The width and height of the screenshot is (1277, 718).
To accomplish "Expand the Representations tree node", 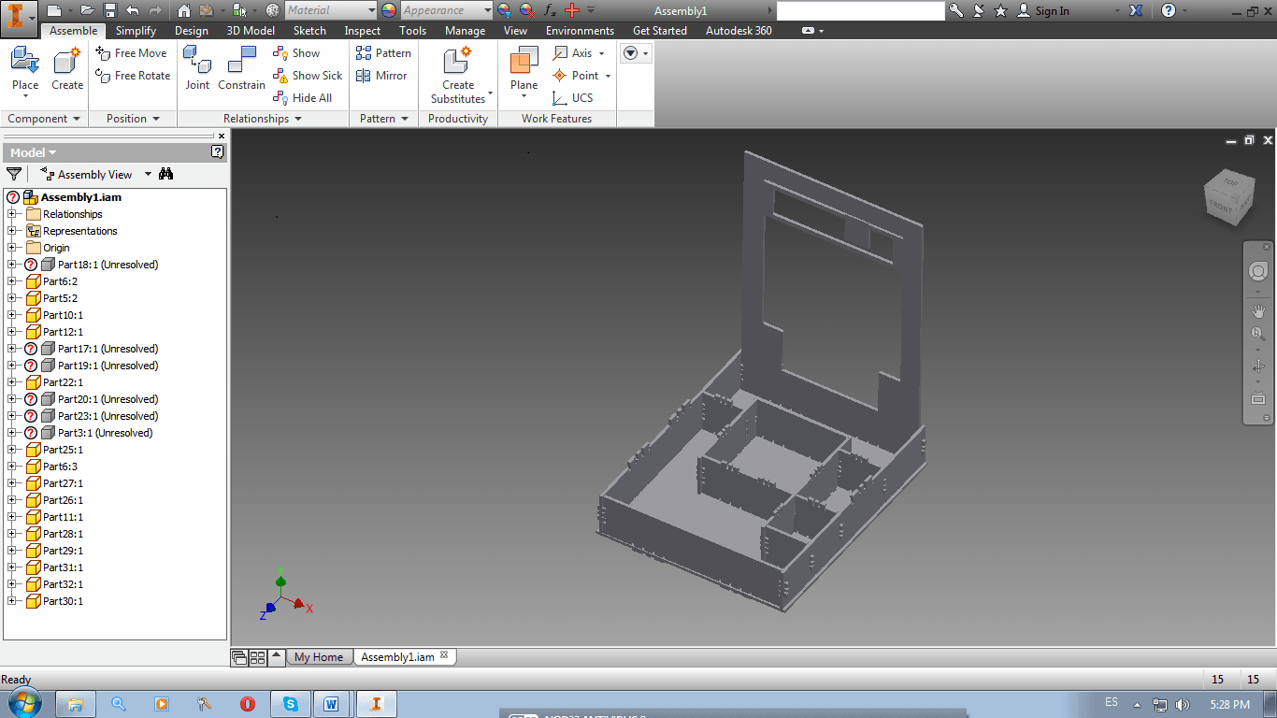I will pos(12,231).
